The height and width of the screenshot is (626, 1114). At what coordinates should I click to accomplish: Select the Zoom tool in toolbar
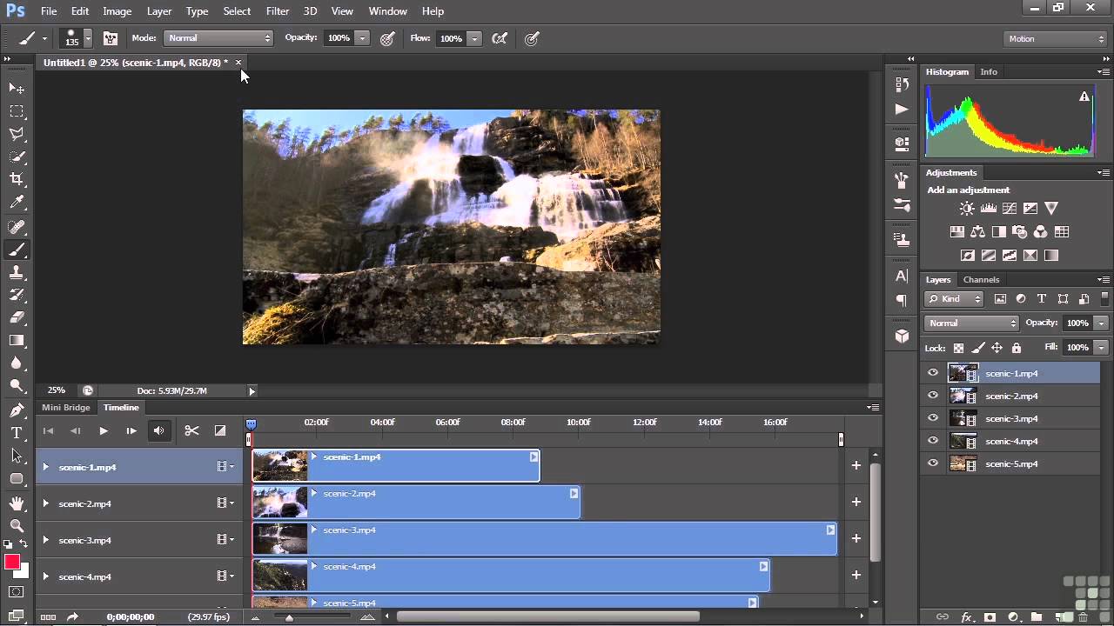(17, 525)
